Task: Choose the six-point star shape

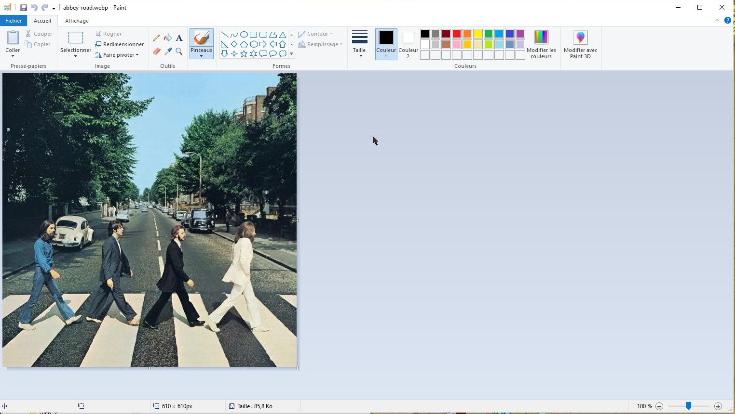Action: point(253,53)
